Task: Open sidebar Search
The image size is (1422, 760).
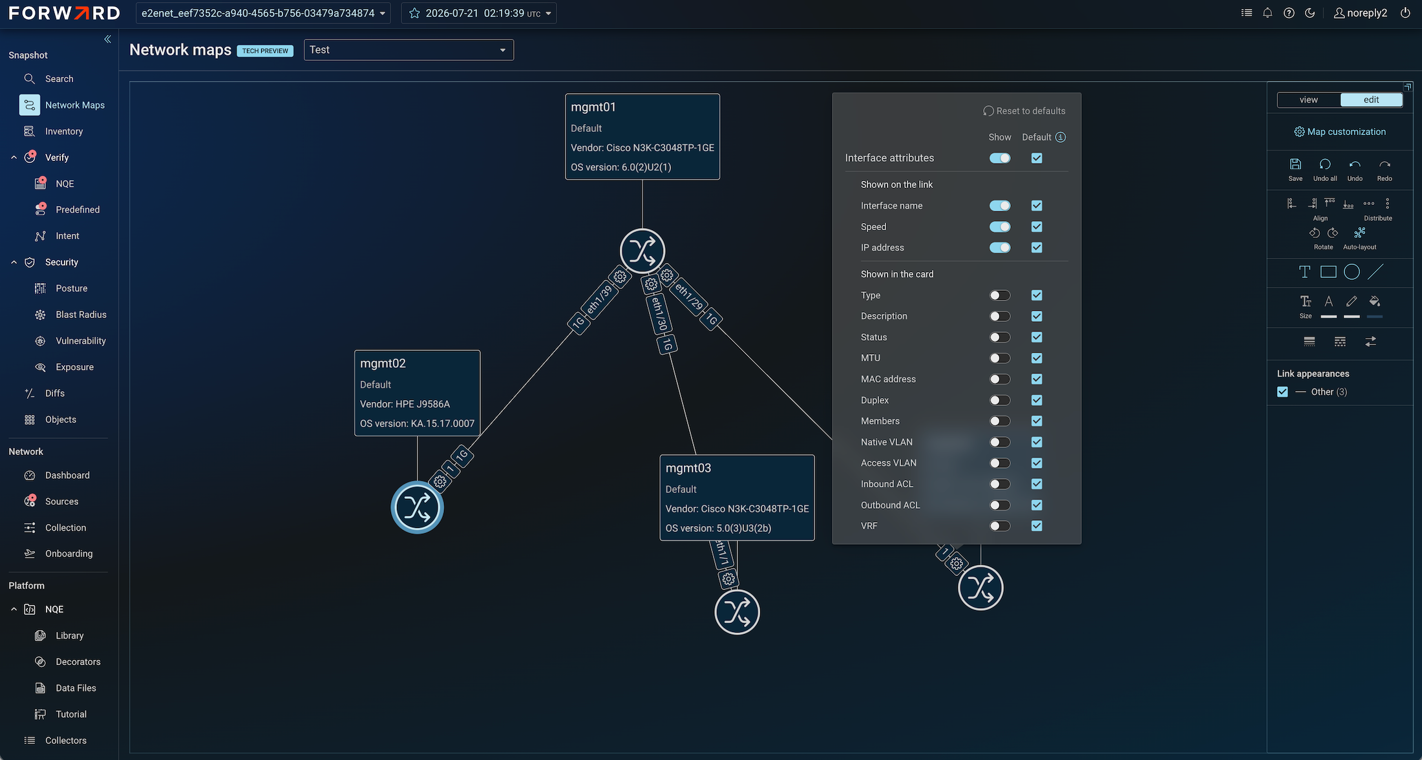Action: tap(59, 79)
